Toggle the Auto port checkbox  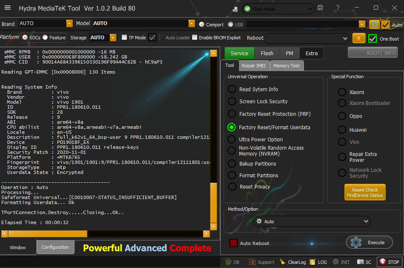(x=386, y=25)
